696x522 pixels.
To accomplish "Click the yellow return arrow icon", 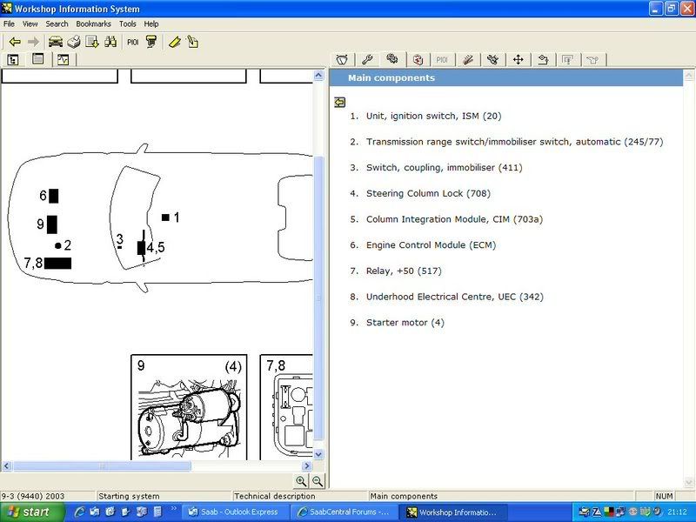I will 339,102.
